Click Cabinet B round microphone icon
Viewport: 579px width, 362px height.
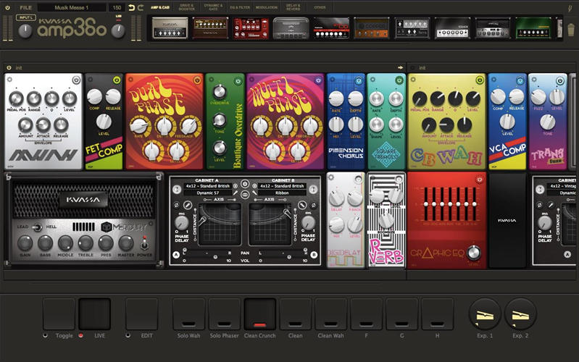click(302, 204)
